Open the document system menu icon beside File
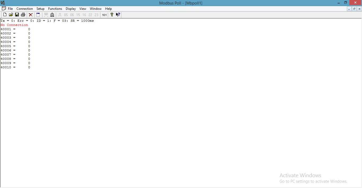 pos(4,8)
